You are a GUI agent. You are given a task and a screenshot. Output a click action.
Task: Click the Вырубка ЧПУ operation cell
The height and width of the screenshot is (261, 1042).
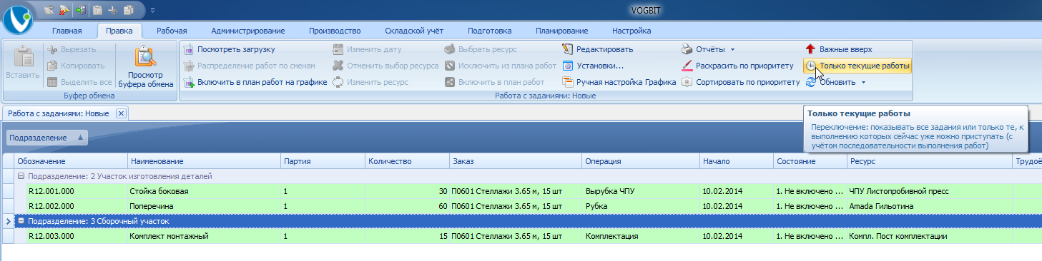tap(641, 191)
